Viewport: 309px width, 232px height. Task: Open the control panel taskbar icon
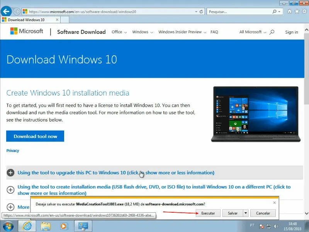coord(83,226)
